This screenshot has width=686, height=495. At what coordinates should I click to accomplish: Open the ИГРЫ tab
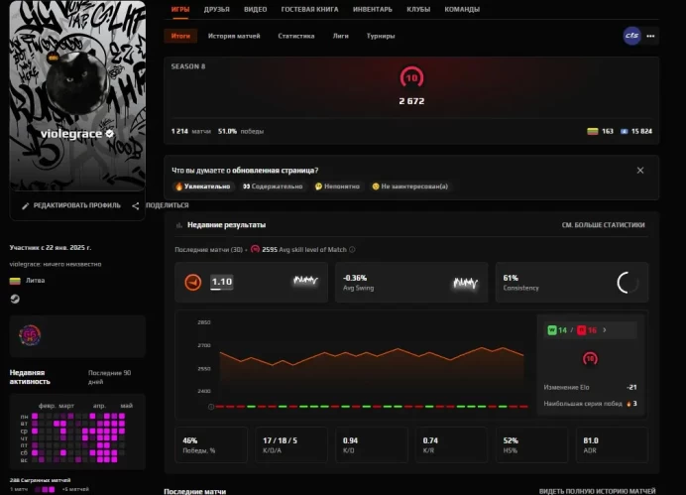180,9
